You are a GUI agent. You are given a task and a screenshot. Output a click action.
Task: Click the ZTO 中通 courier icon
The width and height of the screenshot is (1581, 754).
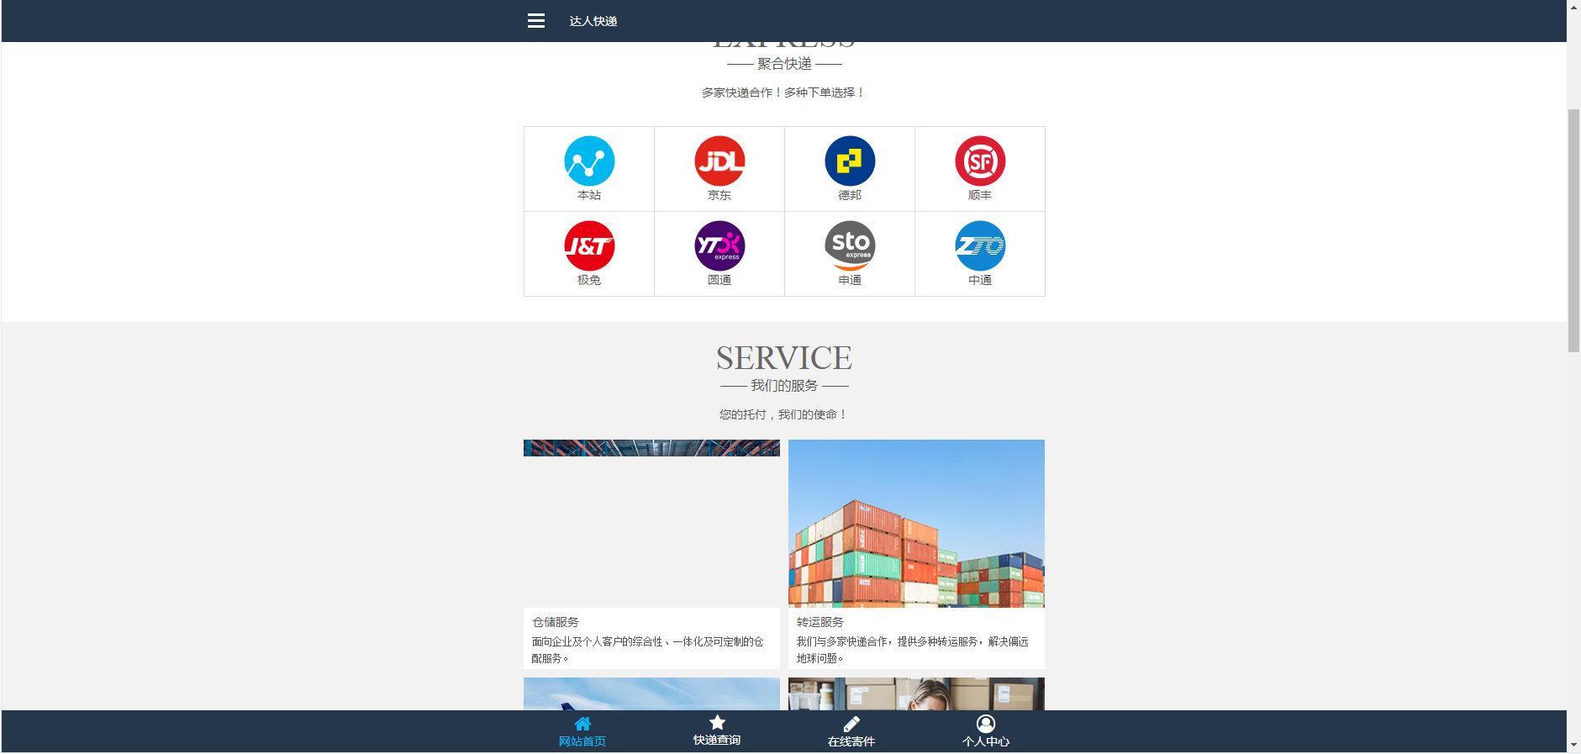tap(980, 246)
